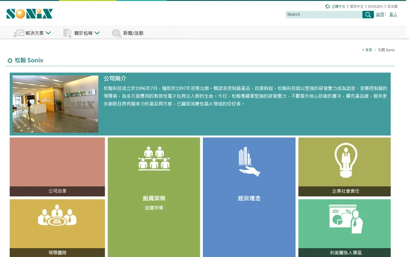The image size is (409, 257).
Task: Click the 登入 login link
Action: pos(393,14)
